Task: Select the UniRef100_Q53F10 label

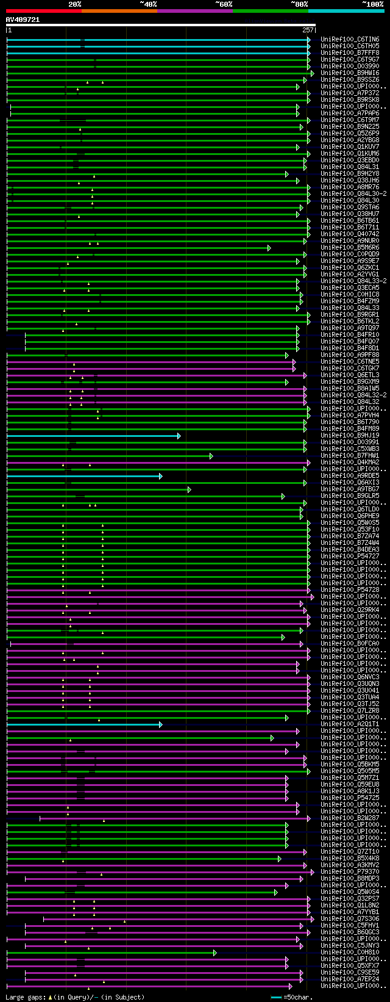Action: pos(350,530)
